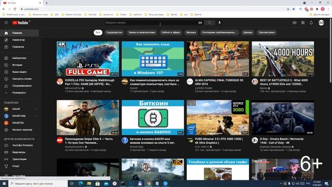Screen dimensions: 332x187
Task: Open the Голубика и разный объем торфа thumbnail
Action: pos(218,169)
